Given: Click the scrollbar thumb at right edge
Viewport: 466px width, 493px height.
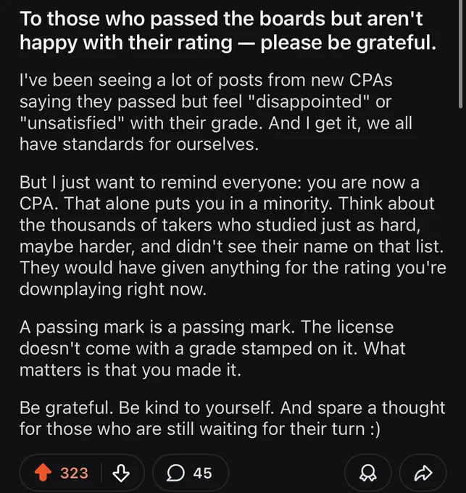Looking at the screenshot, I should tap(460, 54).
